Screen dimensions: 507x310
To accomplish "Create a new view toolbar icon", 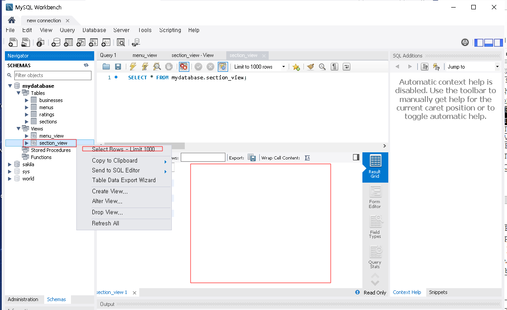I will coord(81,42).
